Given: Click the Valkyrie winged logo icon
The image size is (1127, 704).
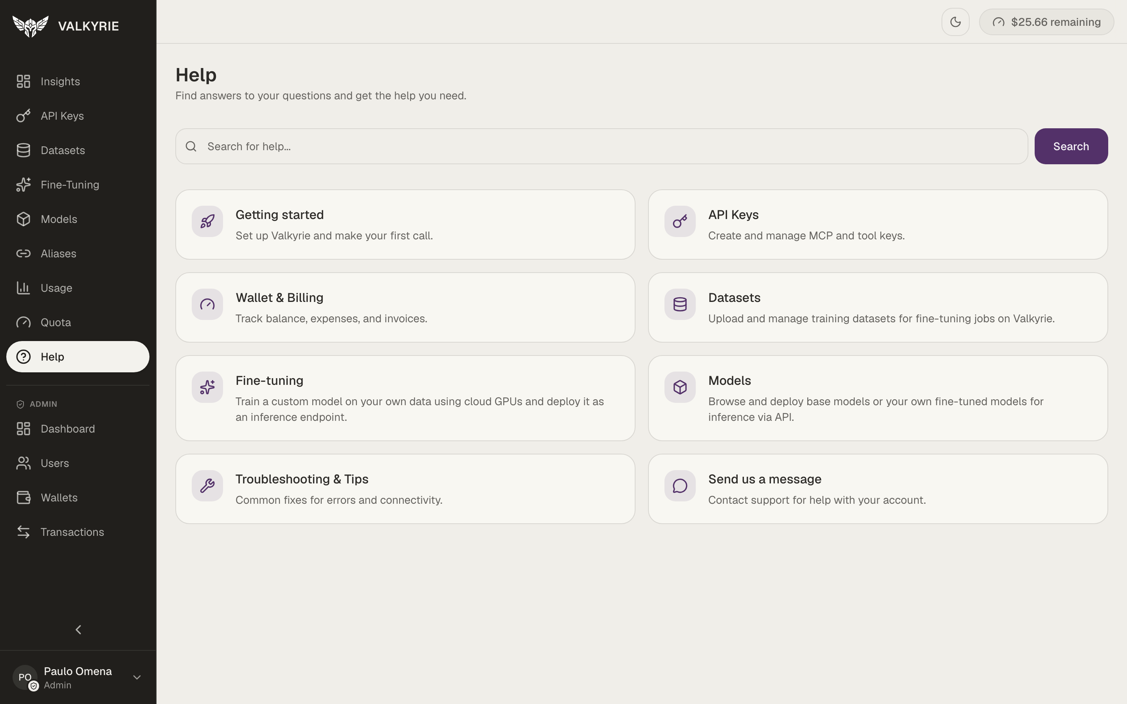Looking at the screenshot, I should (x=30, y=26).
